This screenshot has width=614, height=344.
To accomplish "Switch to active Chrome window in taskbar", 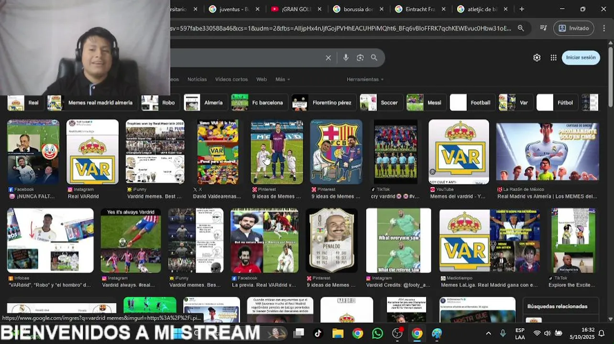I will point(417,333).
